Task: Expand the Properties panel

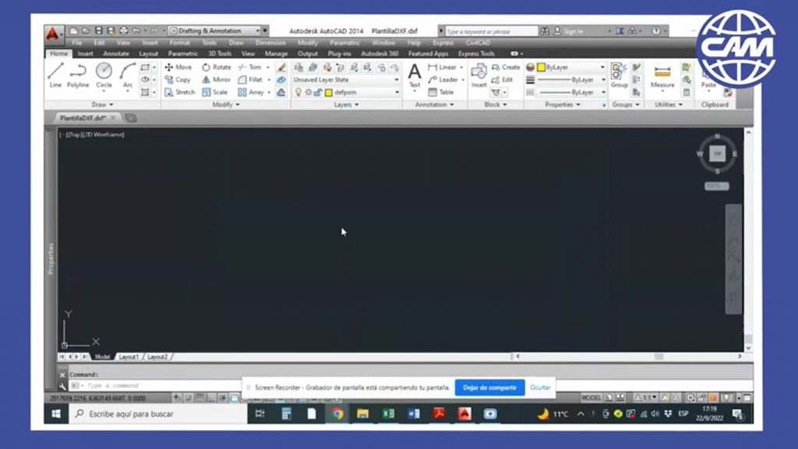Action: click(563, 105)
